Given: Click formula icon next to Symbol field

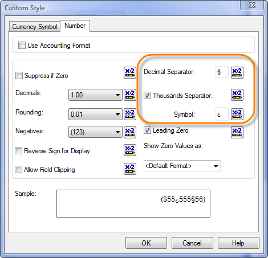Looking at the screenshot, I should [237, 114].
